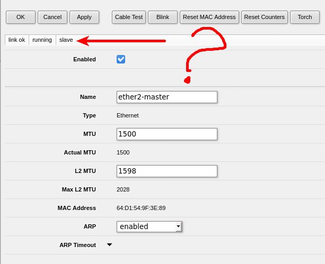The height and width of the screenshot is (264, 325).
Task: Click the MAC address value 64:D1:54:9F:3E:89
Action: [141, 208]
